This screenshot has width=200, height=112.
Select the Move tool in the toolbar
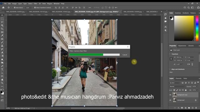pyautogui.click(x=2, y=15)
